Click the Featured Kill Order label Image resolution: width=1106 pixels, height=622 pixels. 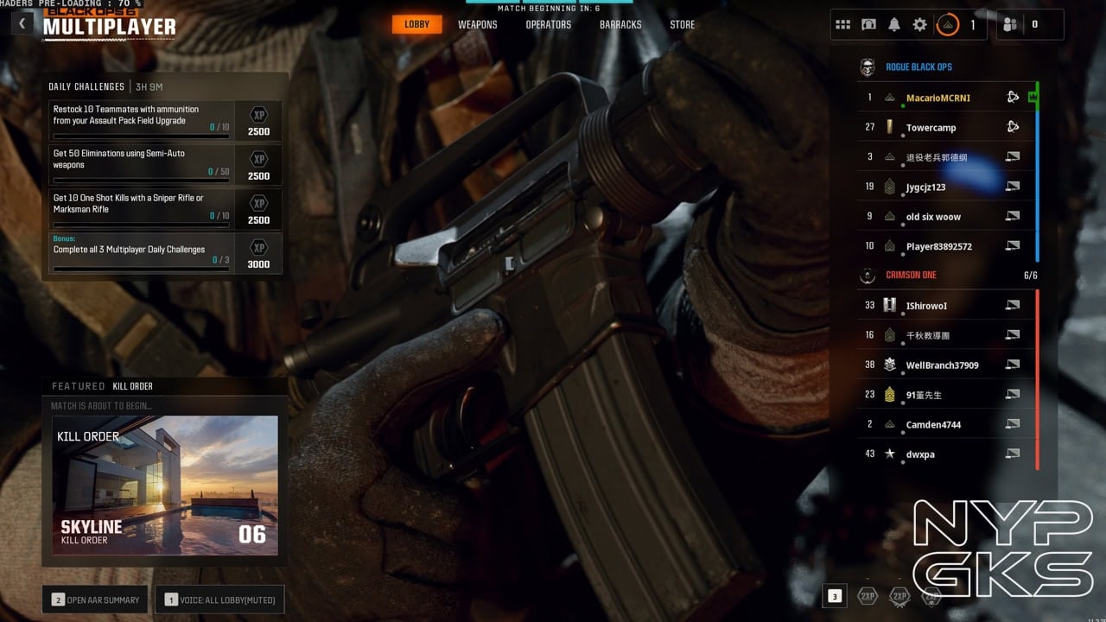(102, 386)
